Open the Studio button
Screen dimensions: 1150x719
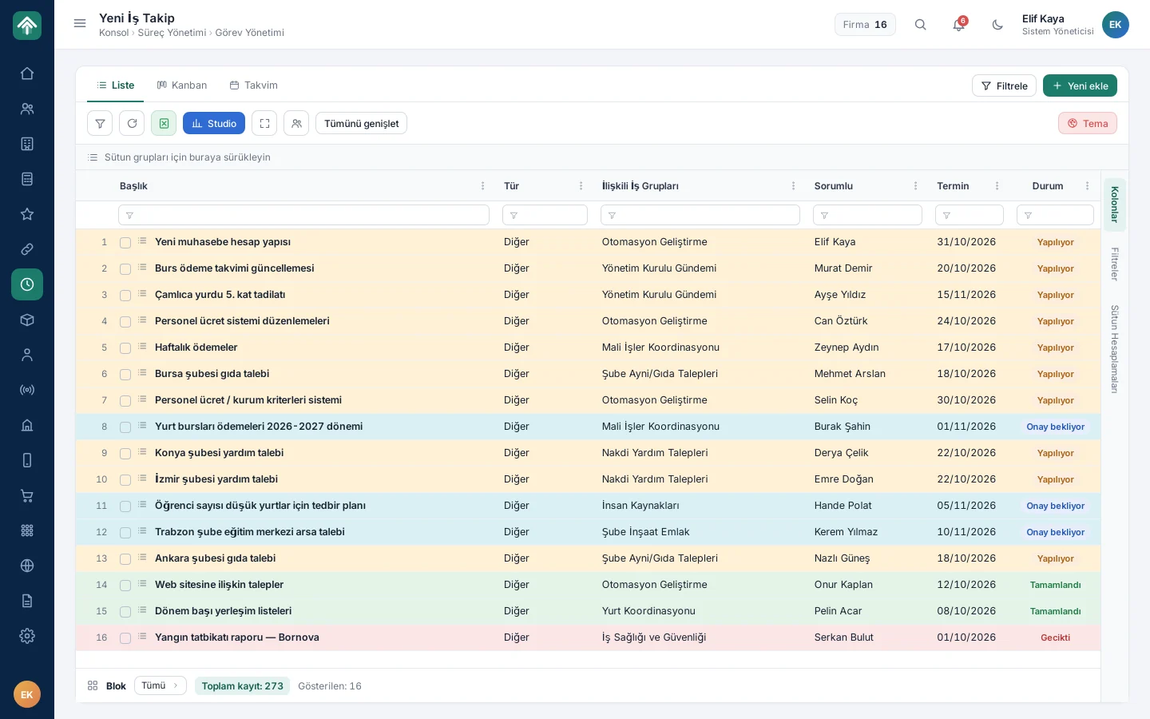214,123
